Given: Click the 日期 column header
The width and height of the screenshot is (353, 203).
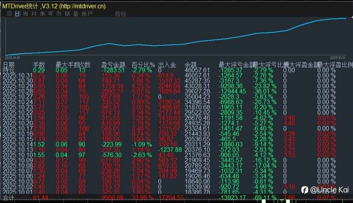Looking at the screenshot, I should pos(9,65).
